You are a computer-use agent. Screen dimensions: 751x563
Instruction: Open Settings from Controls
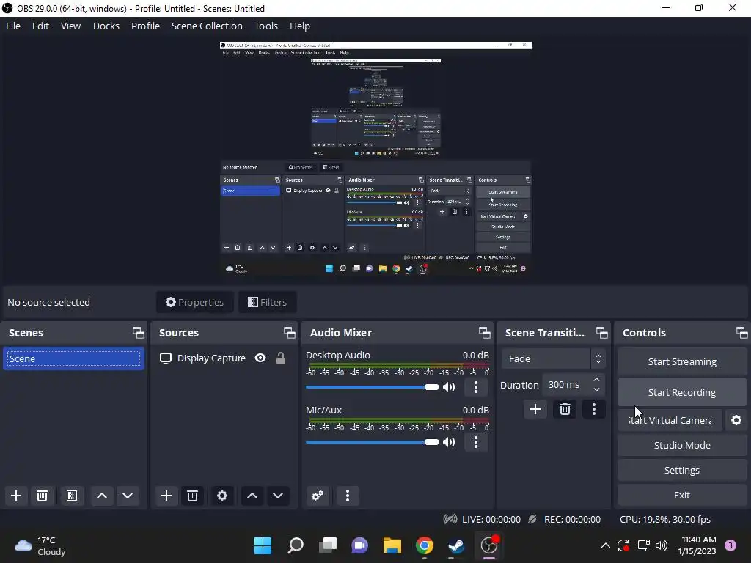tap(682, 470)
